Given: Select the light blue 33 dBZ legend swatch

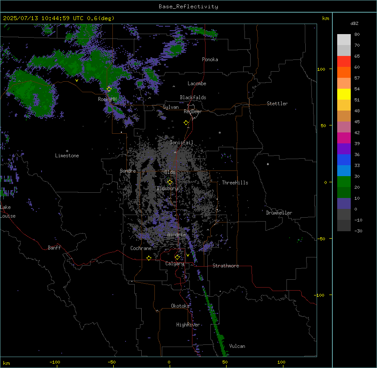Looking at the screenshot, I should point(344,171).
